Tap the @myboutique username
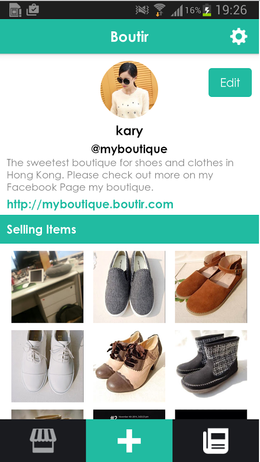This screenshot has width=260, height=462. (129, 149)
